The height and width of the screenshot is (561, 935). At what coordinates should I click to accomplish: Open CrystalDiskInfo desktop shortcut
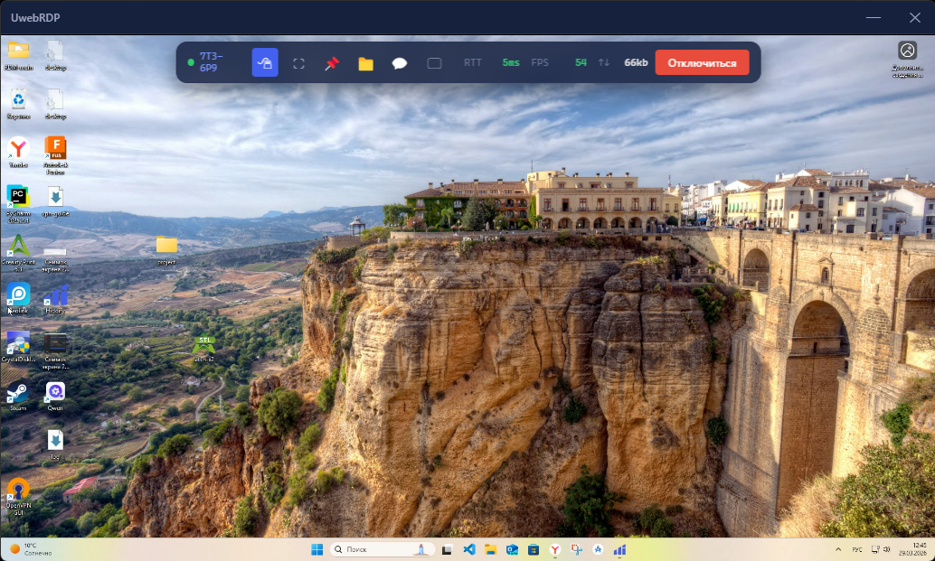(18, 343)
